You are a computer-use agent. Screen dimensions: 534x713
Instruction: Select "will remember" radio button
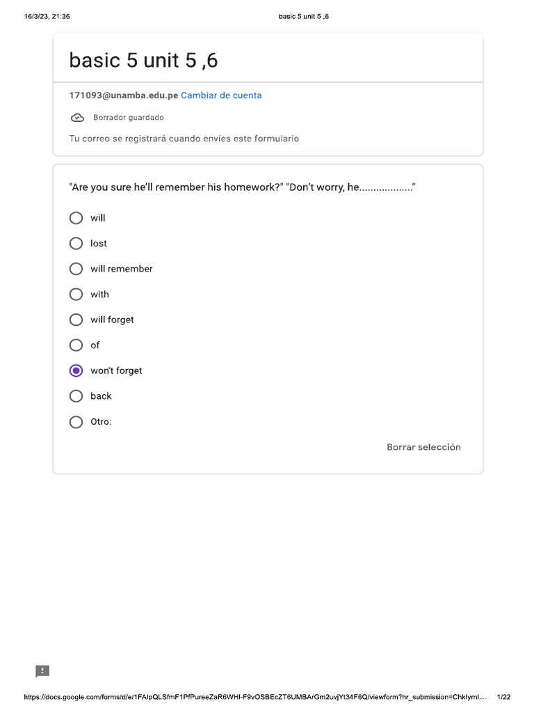76,269
